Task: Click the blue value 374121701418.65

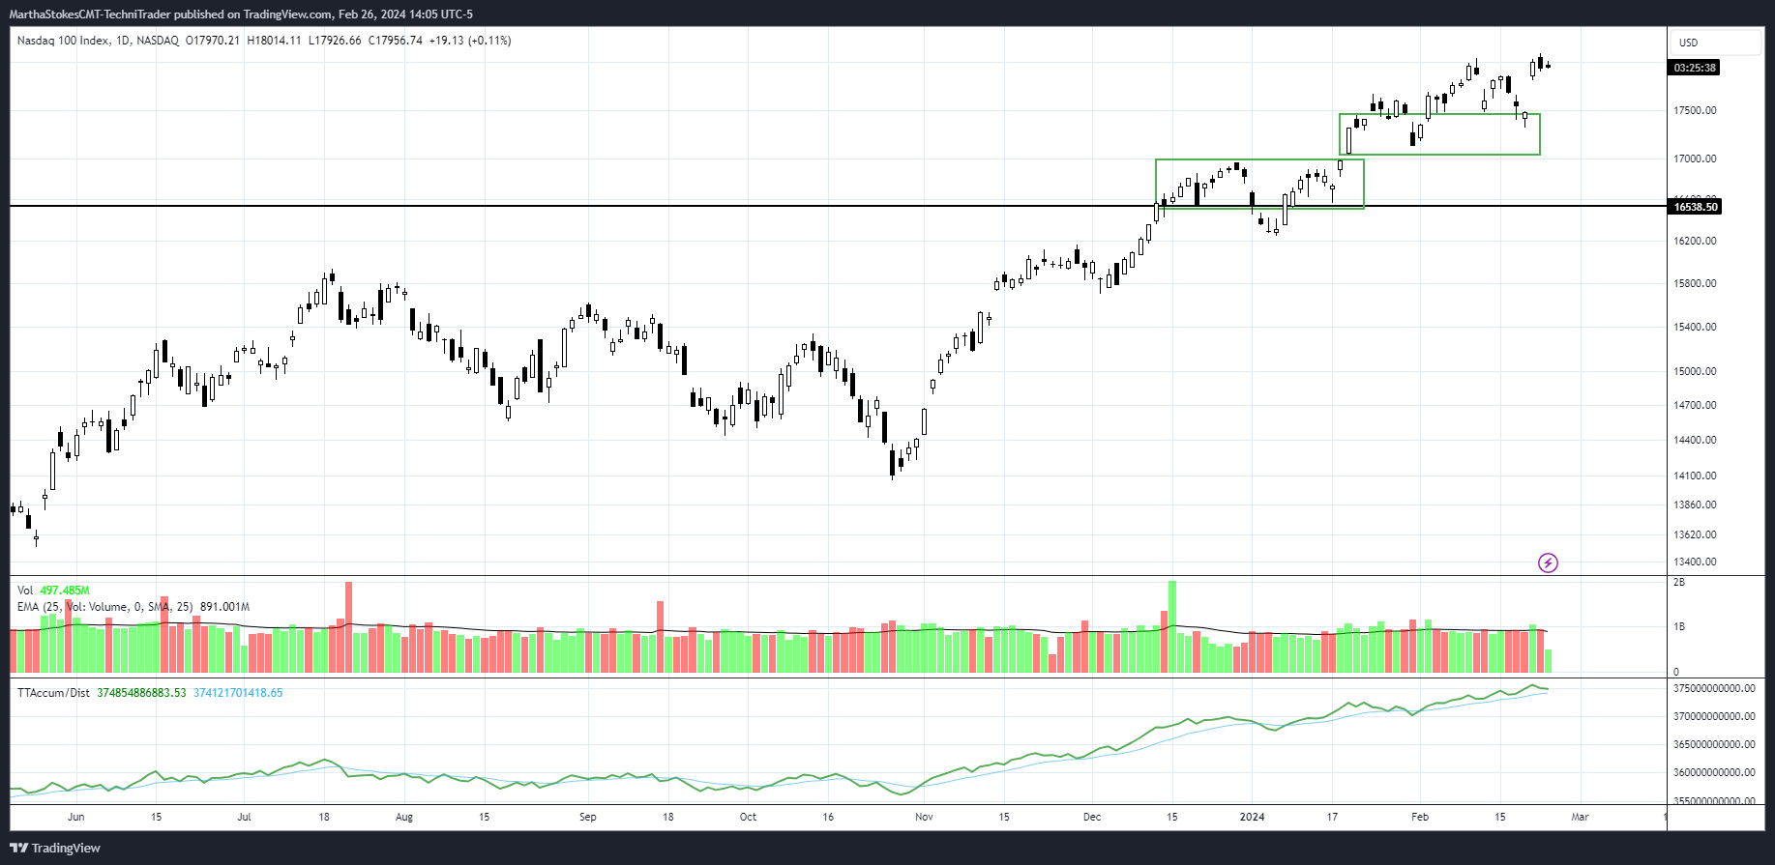Action: click(238, 693)
